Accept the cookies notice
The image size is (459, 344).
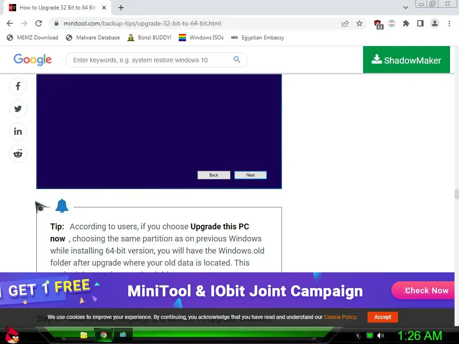click(383, 317)
